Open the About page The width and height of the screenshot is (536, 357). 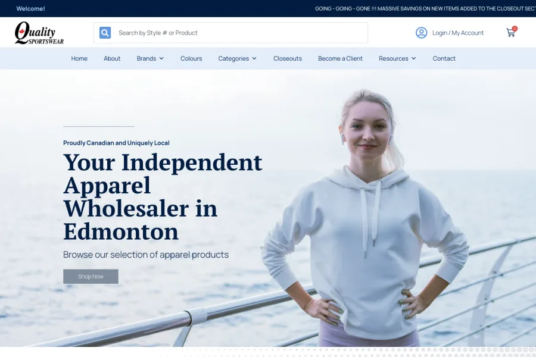112,58
